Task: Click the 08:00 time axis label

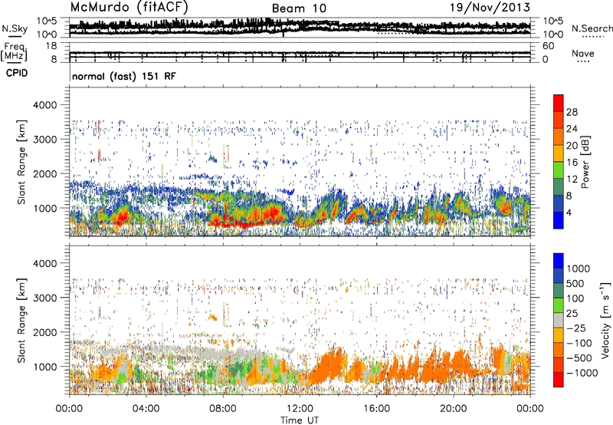Action: (x=223, y=409)
